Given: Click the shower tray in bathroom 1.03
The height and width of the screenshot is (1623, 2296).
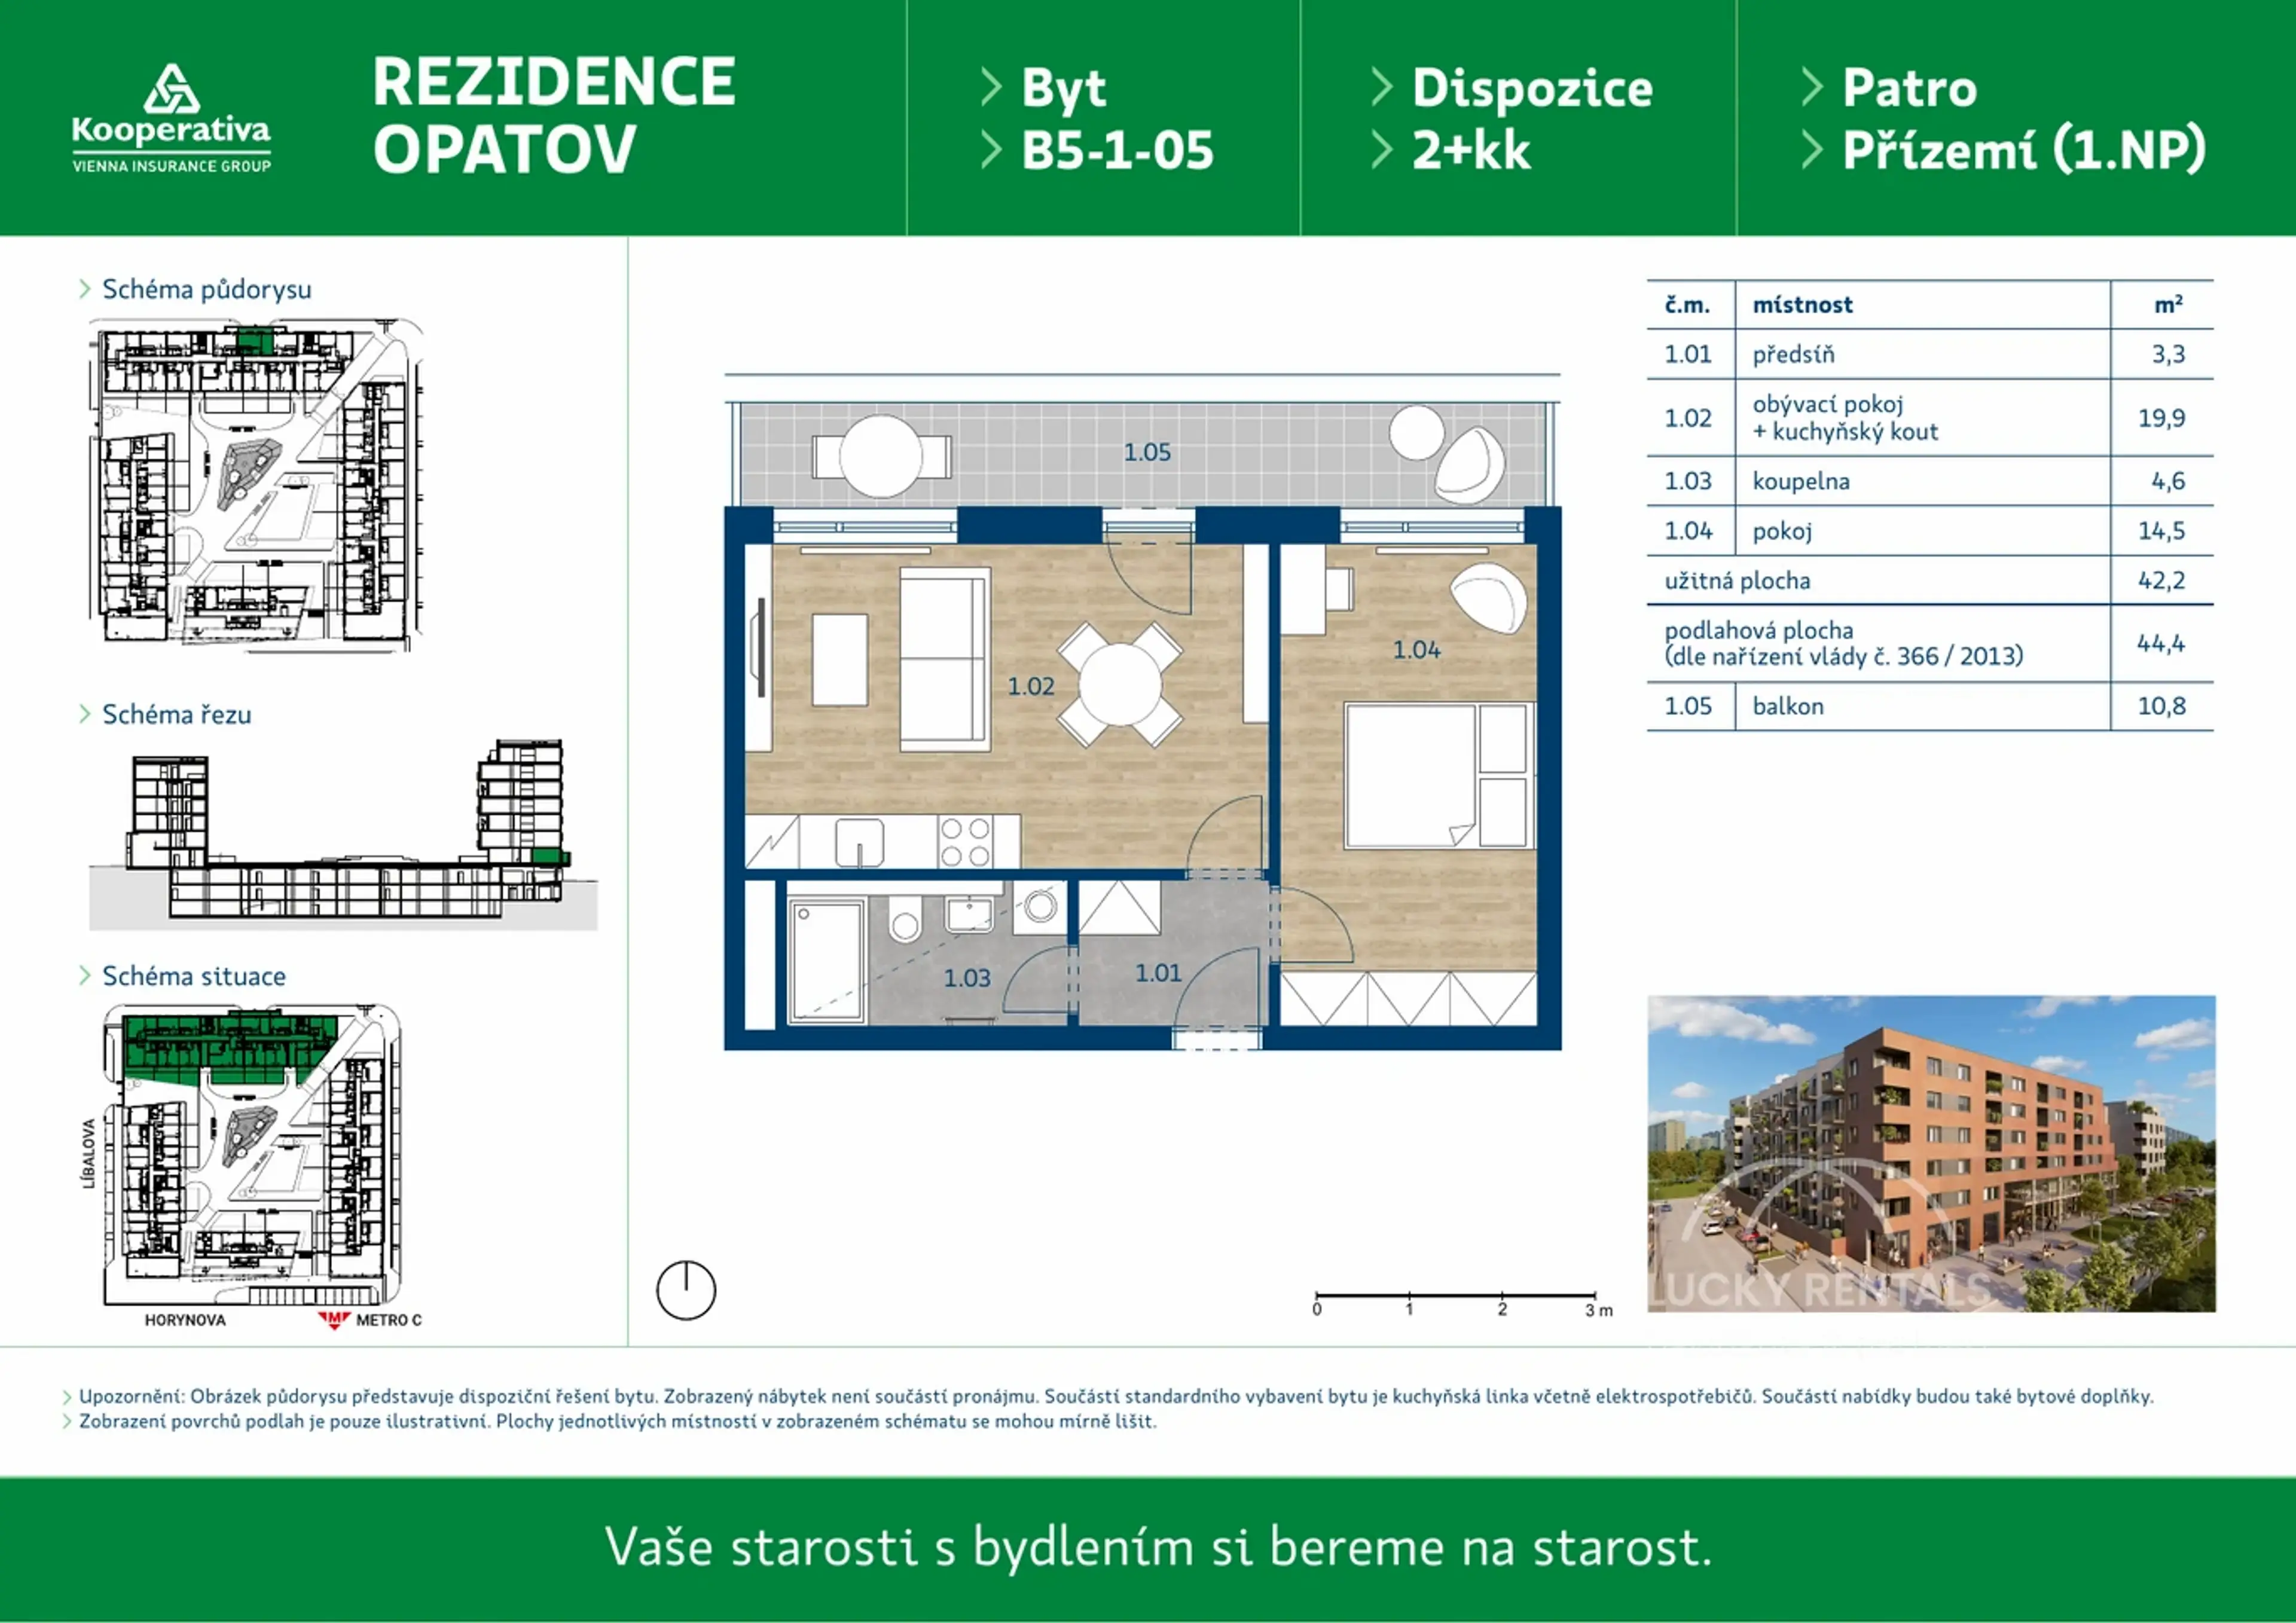Looking at the screenshot, I should click(x=826, y=961).
